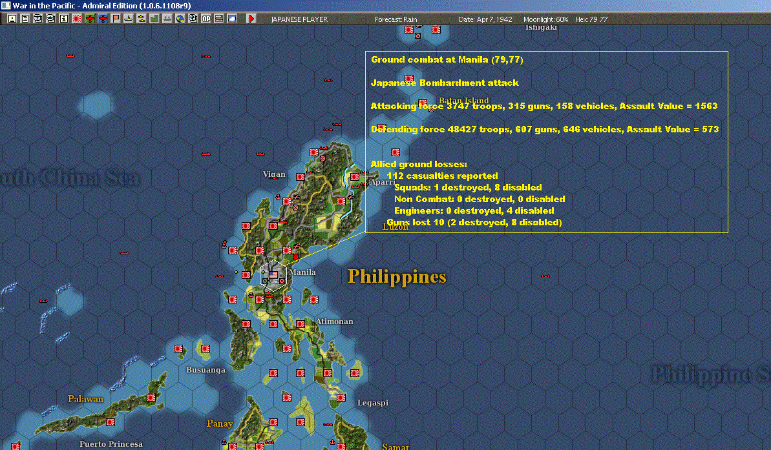Select the Japanese unit on Batan Island
Viewport: 771px width, 450px height.
click(x=423, y=103)
